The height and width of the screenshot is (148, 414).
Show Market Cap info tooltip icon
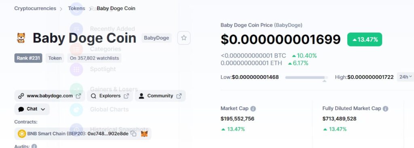click(x=253, y=109)
